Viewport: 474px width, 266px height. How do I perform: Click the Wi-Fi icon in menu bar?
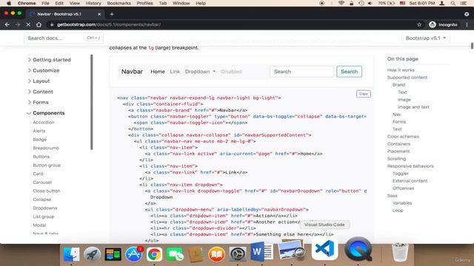341,3
